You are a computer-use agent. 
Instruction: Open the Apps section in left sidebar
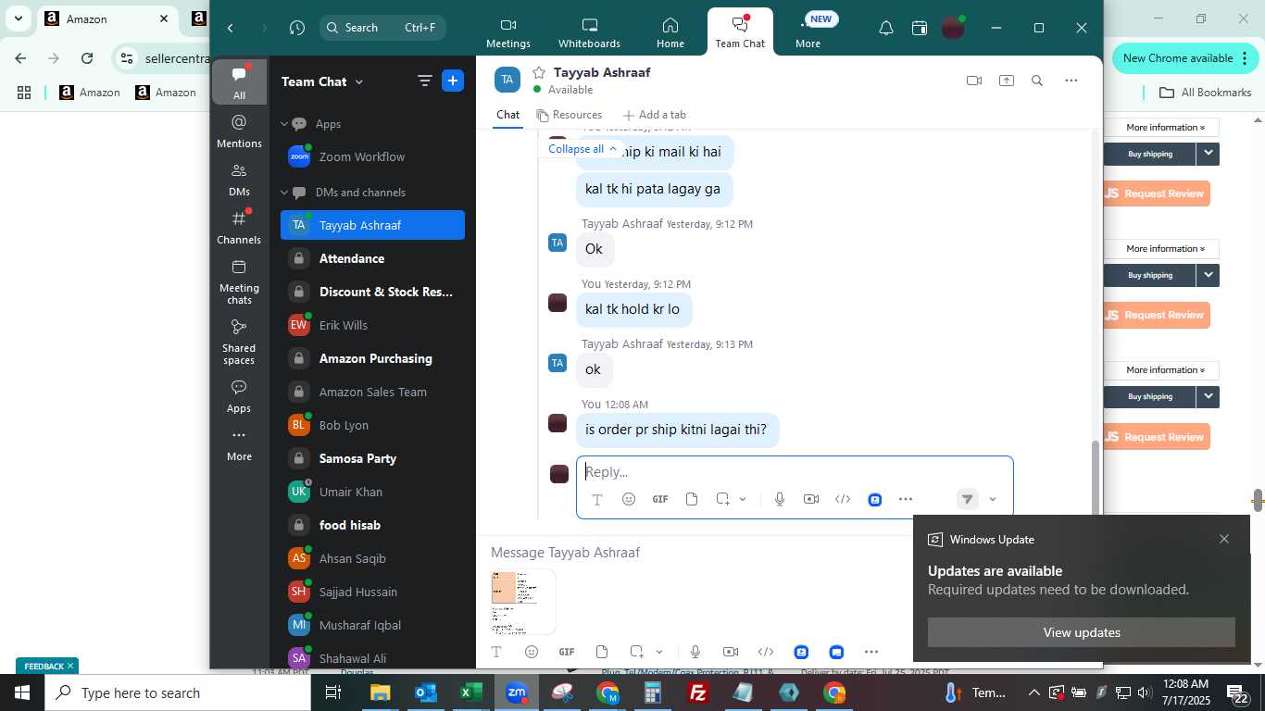239,396
